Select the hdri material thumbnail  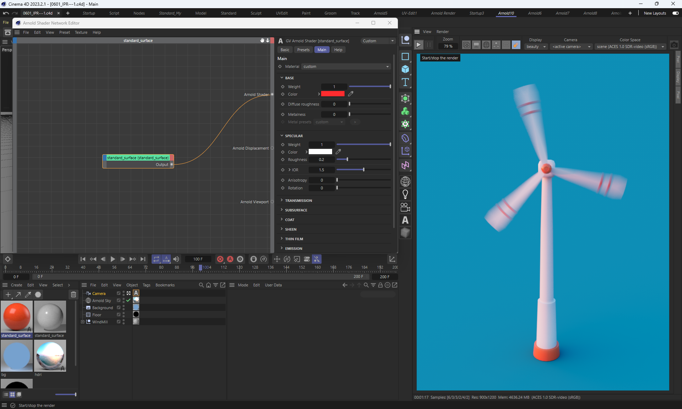click(x=50, y=355)
